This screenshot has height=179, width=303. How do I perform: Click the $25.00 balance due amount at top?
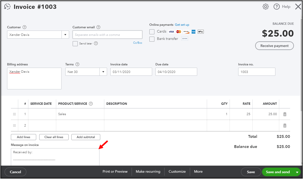point(278,33)
